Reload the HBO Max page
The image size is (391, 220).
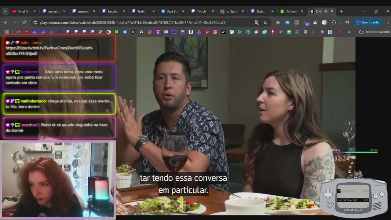click(x=24, y=22)
